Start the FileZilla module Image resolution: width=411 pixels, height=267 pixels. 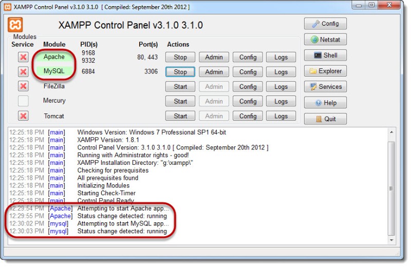pyautogui.click(x=180, y=86)
